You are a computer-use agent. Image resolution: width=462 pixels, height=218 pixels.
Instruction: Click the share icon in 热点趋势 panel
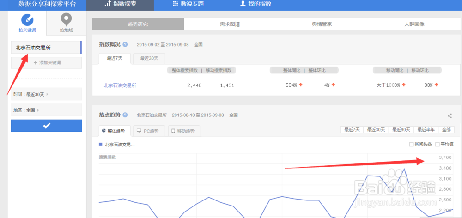450,116
